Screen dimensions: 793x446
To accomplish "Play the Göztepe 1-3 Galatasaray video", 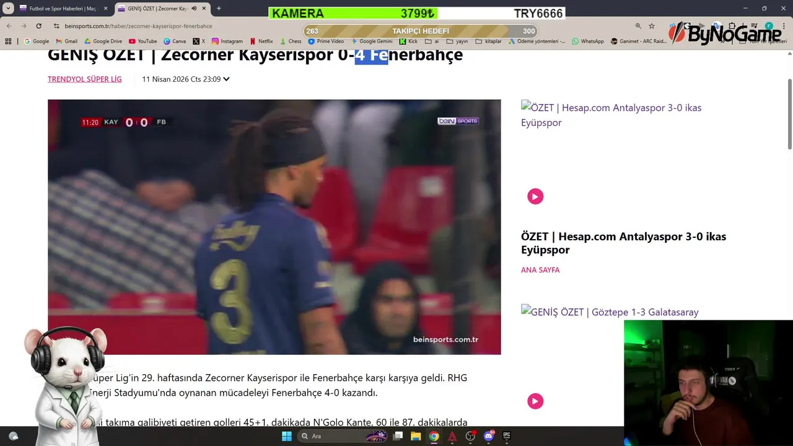I will click(535, 401).
